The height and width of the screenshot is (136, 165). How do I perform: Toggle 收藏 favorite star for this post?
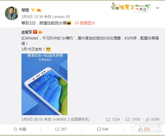coord(20,129)
